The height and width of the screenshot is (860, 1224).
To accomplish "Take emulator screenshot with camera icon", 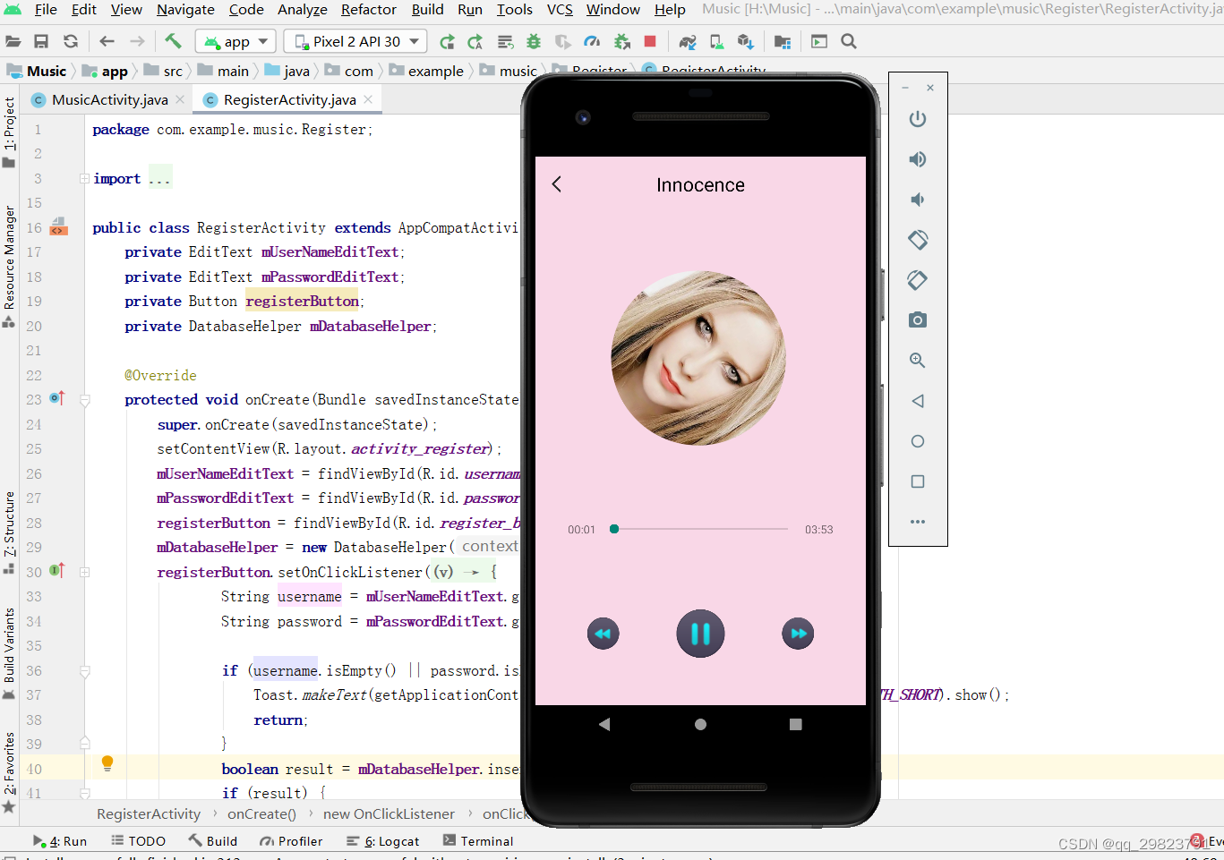I will point(918,320).
